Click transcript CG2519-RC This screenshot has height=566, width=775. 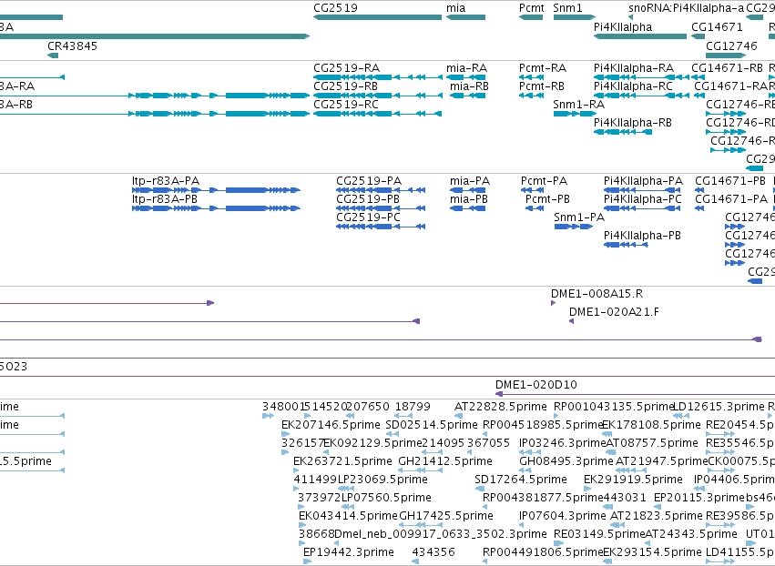(346, 105)
